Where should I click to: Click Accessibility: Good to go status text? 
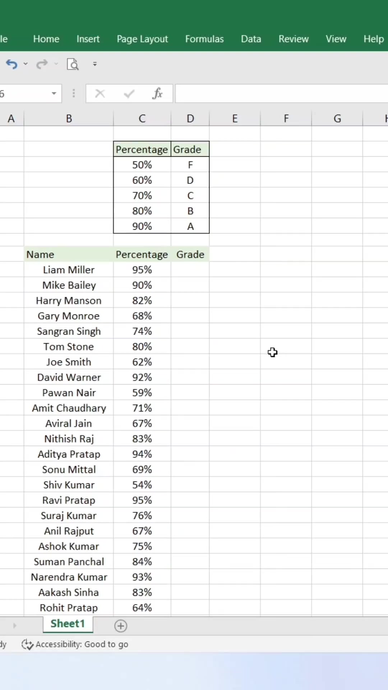click(82, 644)
